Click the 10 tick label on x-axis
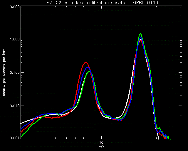 click(x=101, y=142)
